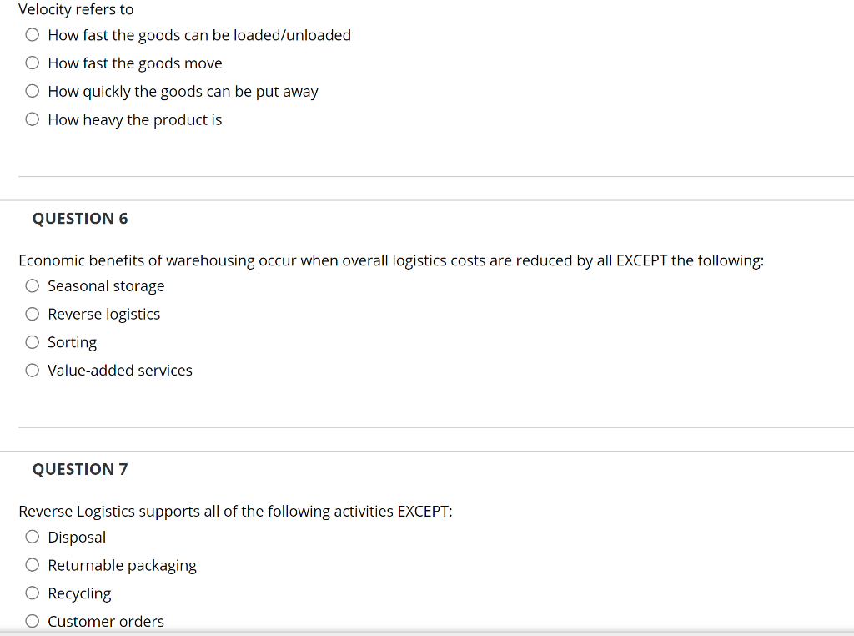The image size is (854, 636).
Task: Click the 'Value-added services' label text
Action: pyautogui.click(x=120, y=371)
